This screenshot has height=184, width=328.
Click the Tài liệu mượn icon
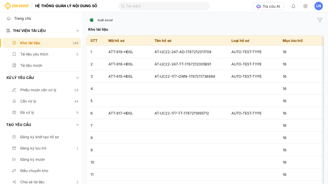[x=14, y=65]
